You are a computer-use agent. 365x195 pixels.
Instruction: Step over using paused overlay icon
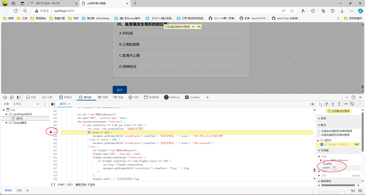point(198,27)
